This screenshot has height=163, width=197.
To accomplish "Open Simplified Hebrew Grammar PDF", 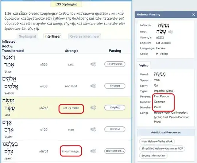I will pos(162,148).
